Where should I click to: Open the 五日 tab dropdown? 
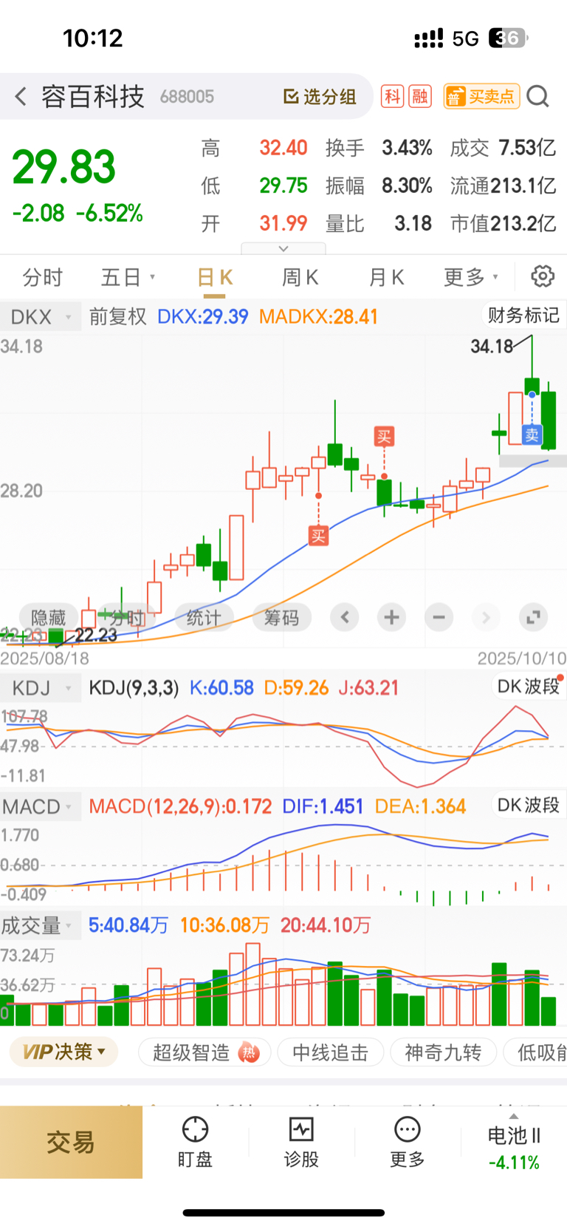(128, 277)
